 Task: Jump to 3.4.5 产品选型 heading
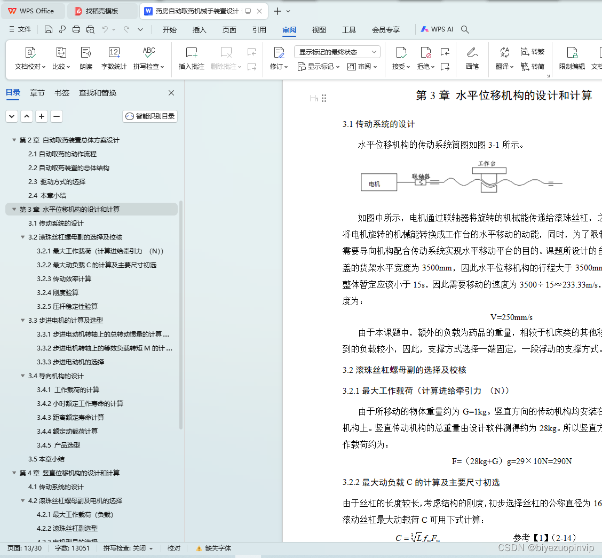[58, 445]
